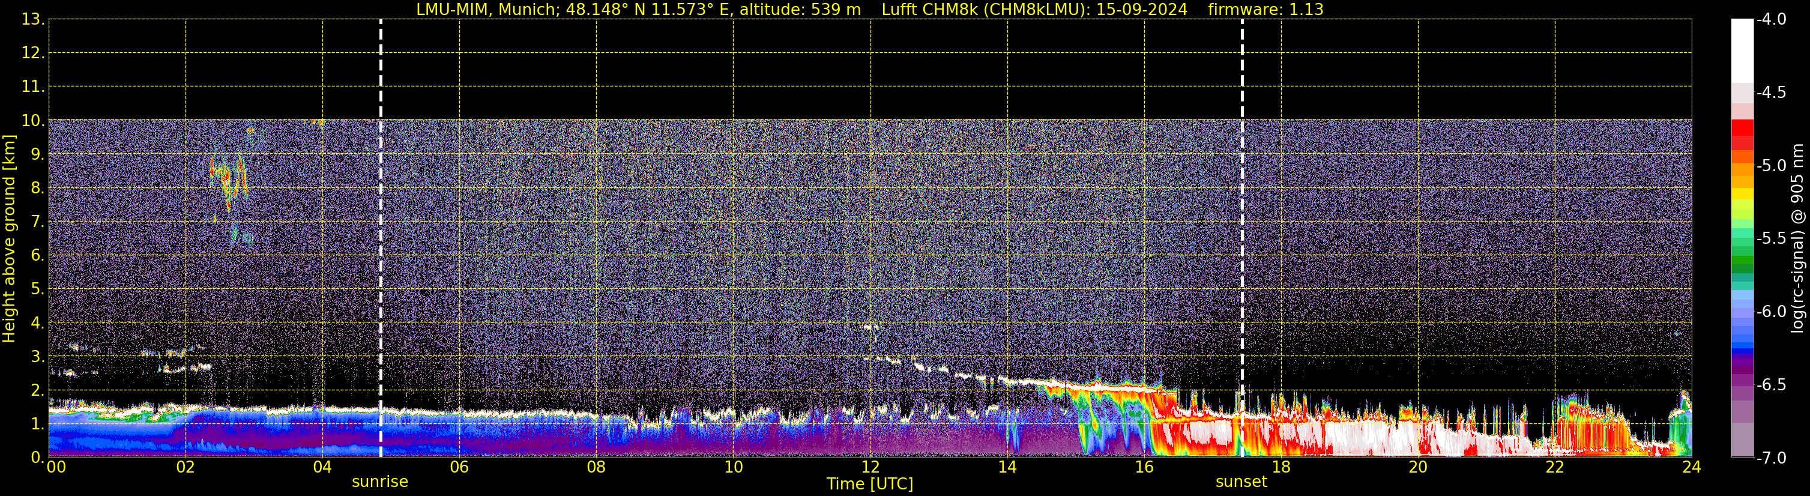
Task: Click the '18' time tick label
Action: point(1282,467)
